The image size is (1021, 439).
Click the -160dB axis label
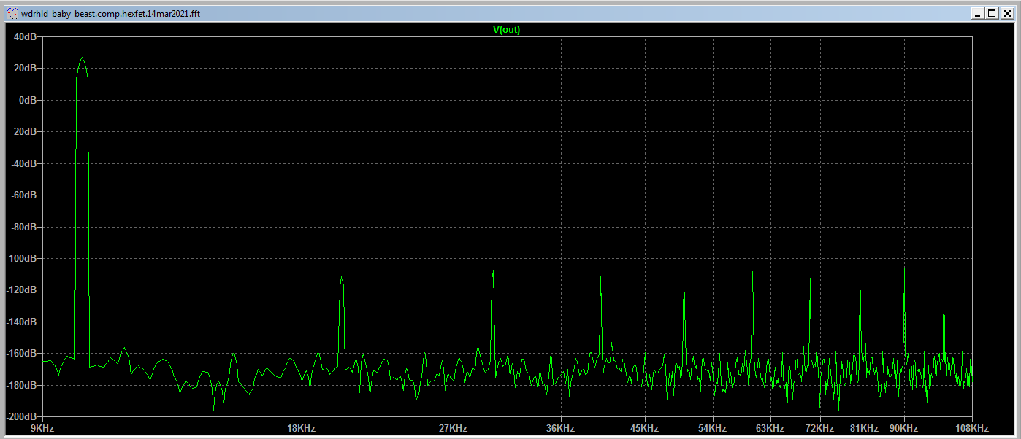click(x=22, y=354)
